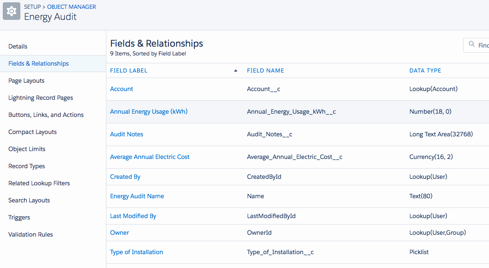
Task: Open Record Types section
Action: click(26, 166)
